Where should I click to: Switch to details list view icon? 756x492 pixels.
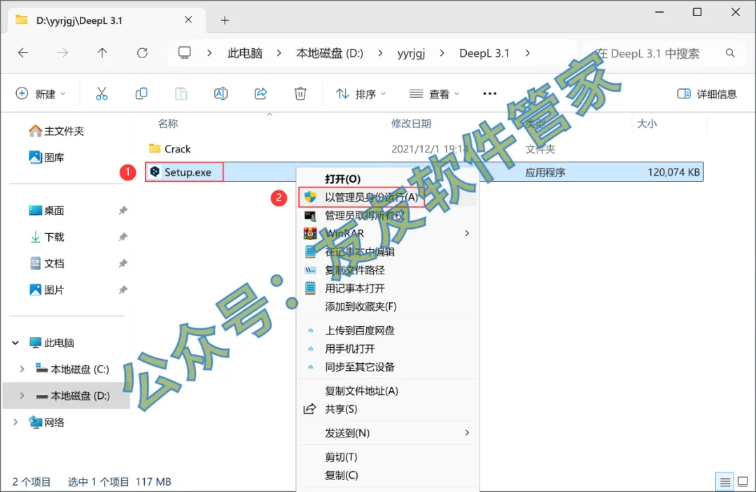click(x=724, y=482)
